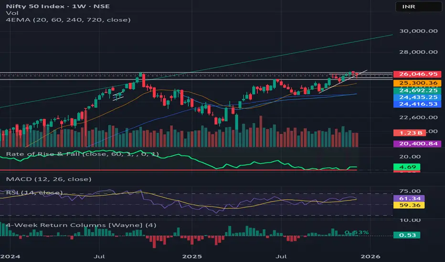The image size is (445, 262).
Task: Click the 0.53% text in return columns pane
Action: [x=357, y=232]
